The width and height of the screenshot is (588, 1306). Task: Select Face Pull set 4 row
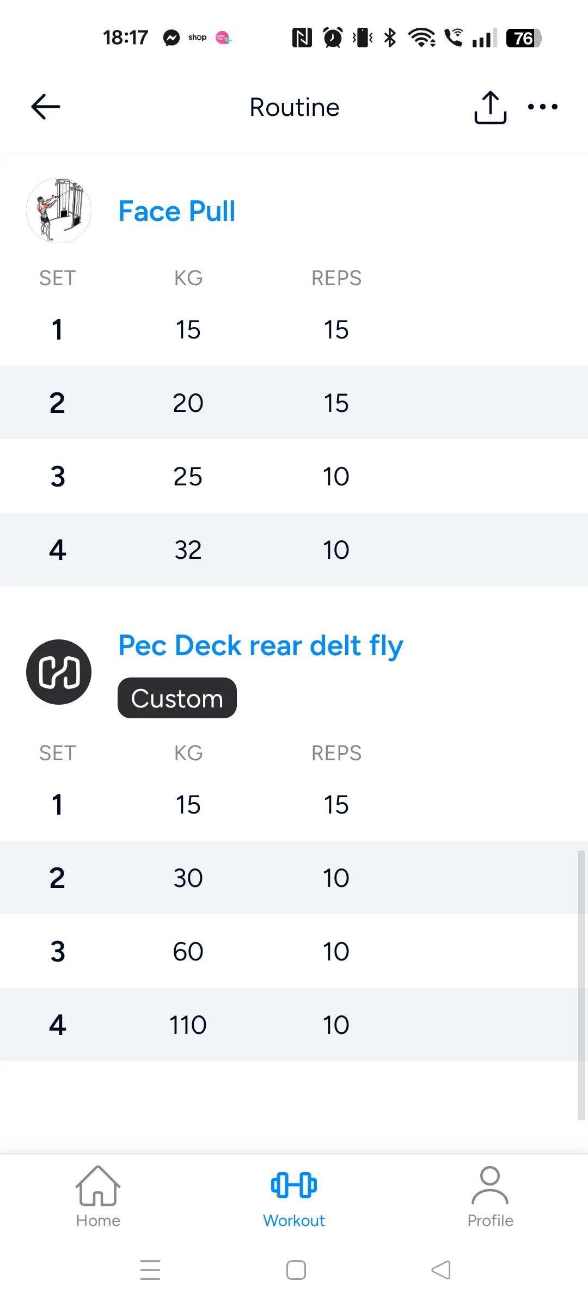294,550
